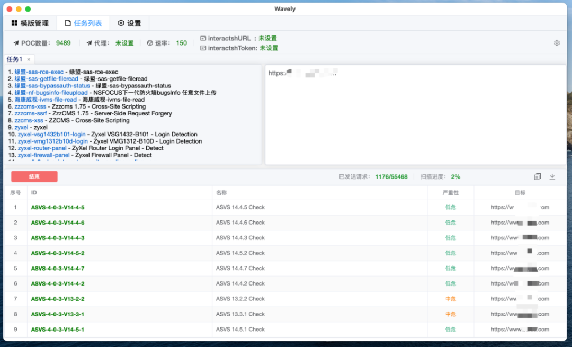The width and height of the screenshot is (572, 347).
Task: Click the name cell ASVS 14.5.2 Check
Action: [240, 253]
